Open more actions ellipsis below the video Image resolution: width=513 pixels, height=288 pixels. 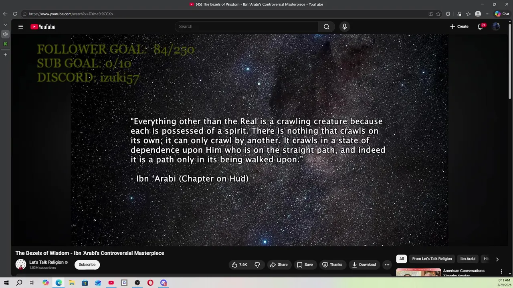click(387, 265)
